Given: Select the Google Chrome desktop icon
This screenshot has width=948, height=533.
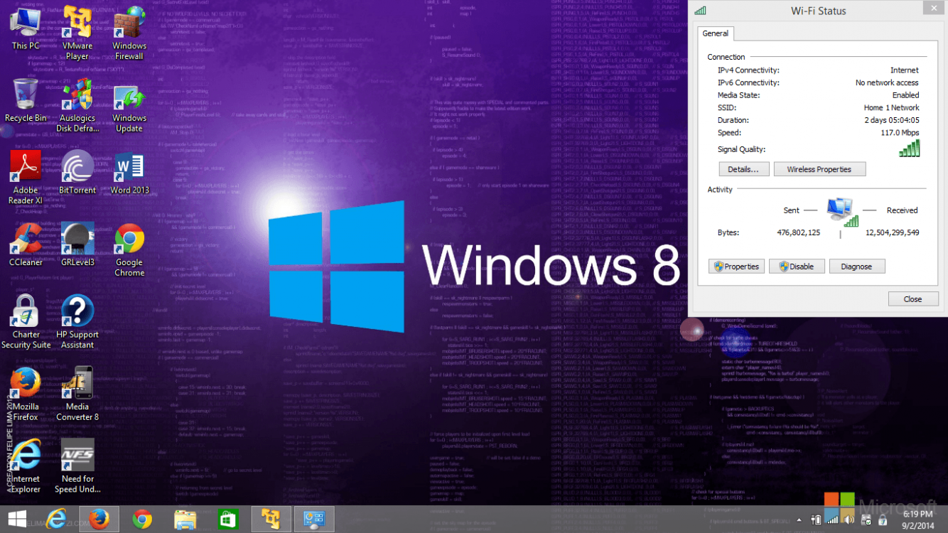Looking at the screenshot, I should coord(129,249).
